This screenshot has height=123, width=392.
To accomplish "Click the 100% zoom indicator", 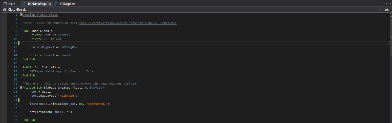I will point(386,10).
